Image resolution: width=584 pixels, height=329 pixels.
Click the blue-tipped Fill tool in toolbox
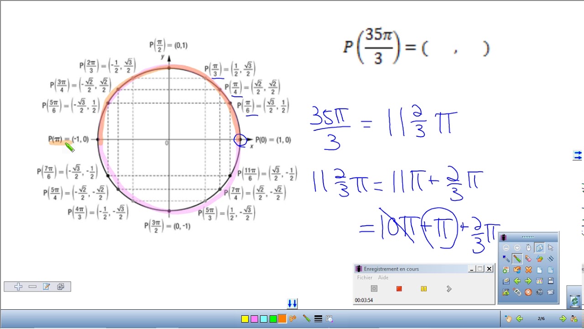506,259
